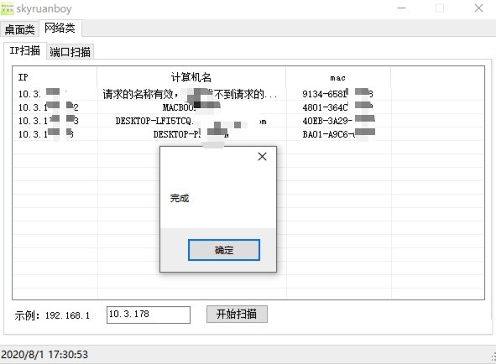496x364 pixels.
Task: Select the 网络类 tab
Action: 60,29
